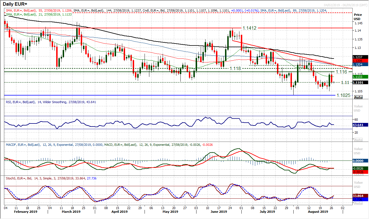Click the 1.1412 resistance level label
The width and height of the screenshot is (369, 219).
tap(249, 28)
